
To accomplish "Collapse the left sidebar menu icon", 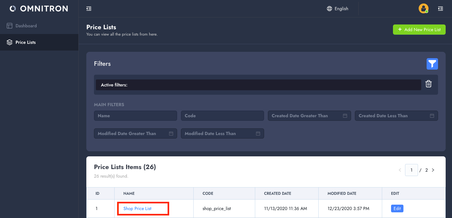I will (x=89, y=9).
